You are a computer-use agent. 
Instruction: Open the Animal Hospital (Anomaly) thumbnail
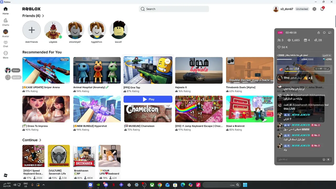click(97, 70)
